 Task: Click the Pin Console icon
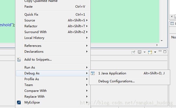click(x=133, y=52)
